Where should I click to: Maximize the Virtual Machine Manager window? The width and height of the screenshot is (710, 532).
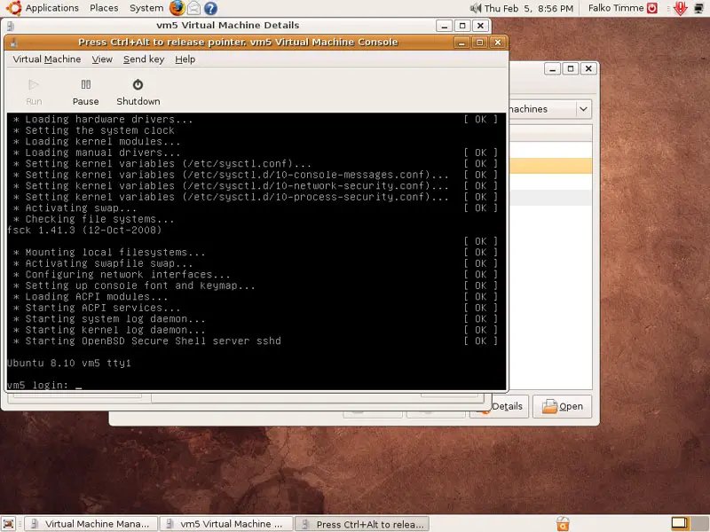pos(570,69)
